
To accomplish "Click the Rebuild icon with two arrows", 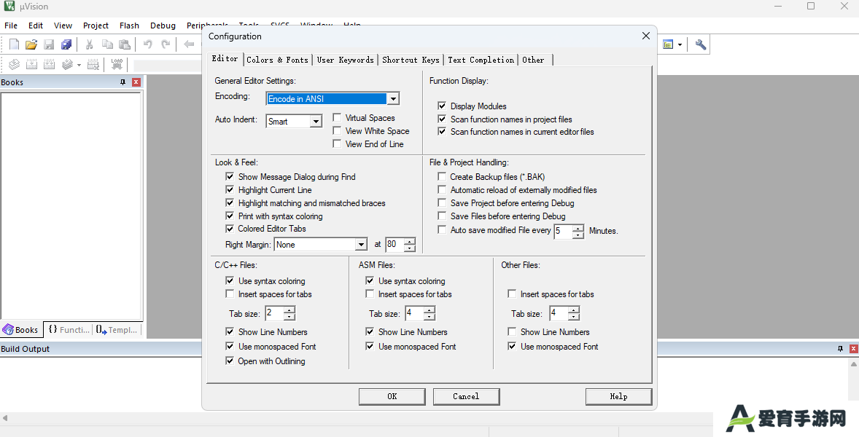I will (x=50, y=65).
